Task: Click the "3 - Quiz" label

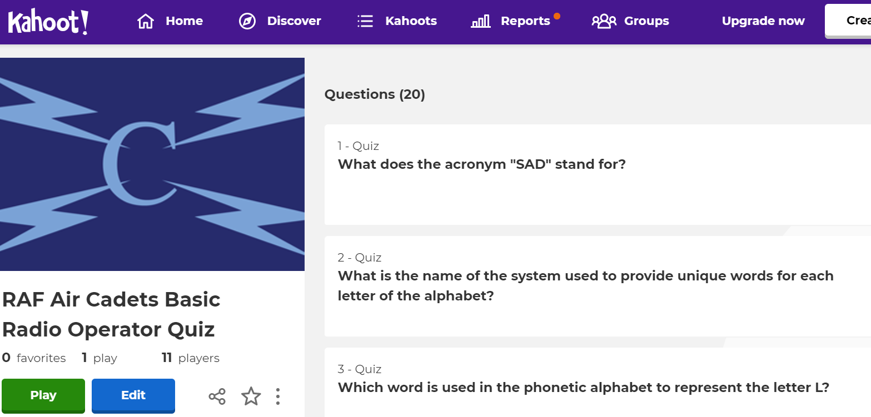Action: click(360, 369)
